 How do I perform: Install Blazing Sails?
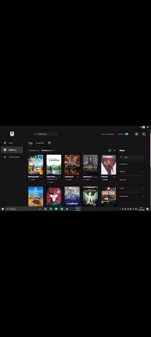pyautogui.click(x=32, y=179)
